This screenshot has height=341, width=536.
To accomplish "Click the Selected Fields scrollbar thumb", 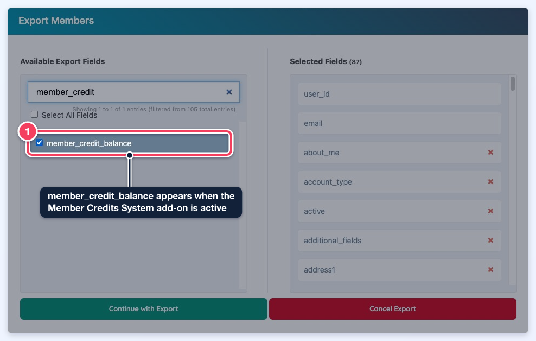I will pos(513,84).
